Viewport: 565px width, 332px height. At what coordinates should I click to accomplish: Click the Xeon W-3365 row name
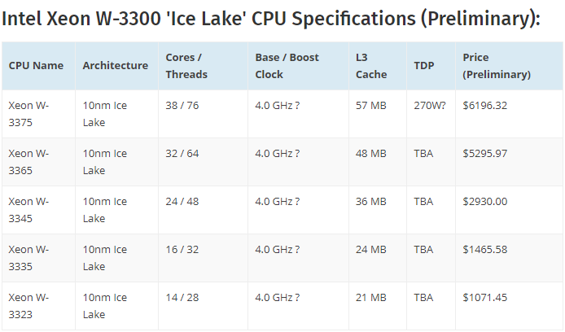(29, 161)
